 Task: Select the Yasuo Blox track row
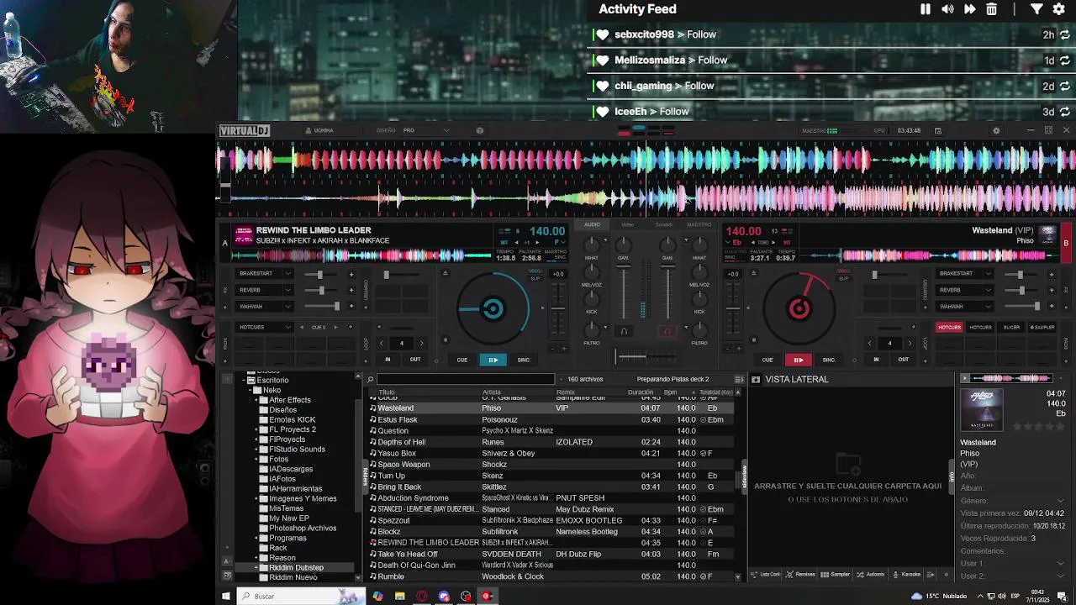(x=551, y=453)
